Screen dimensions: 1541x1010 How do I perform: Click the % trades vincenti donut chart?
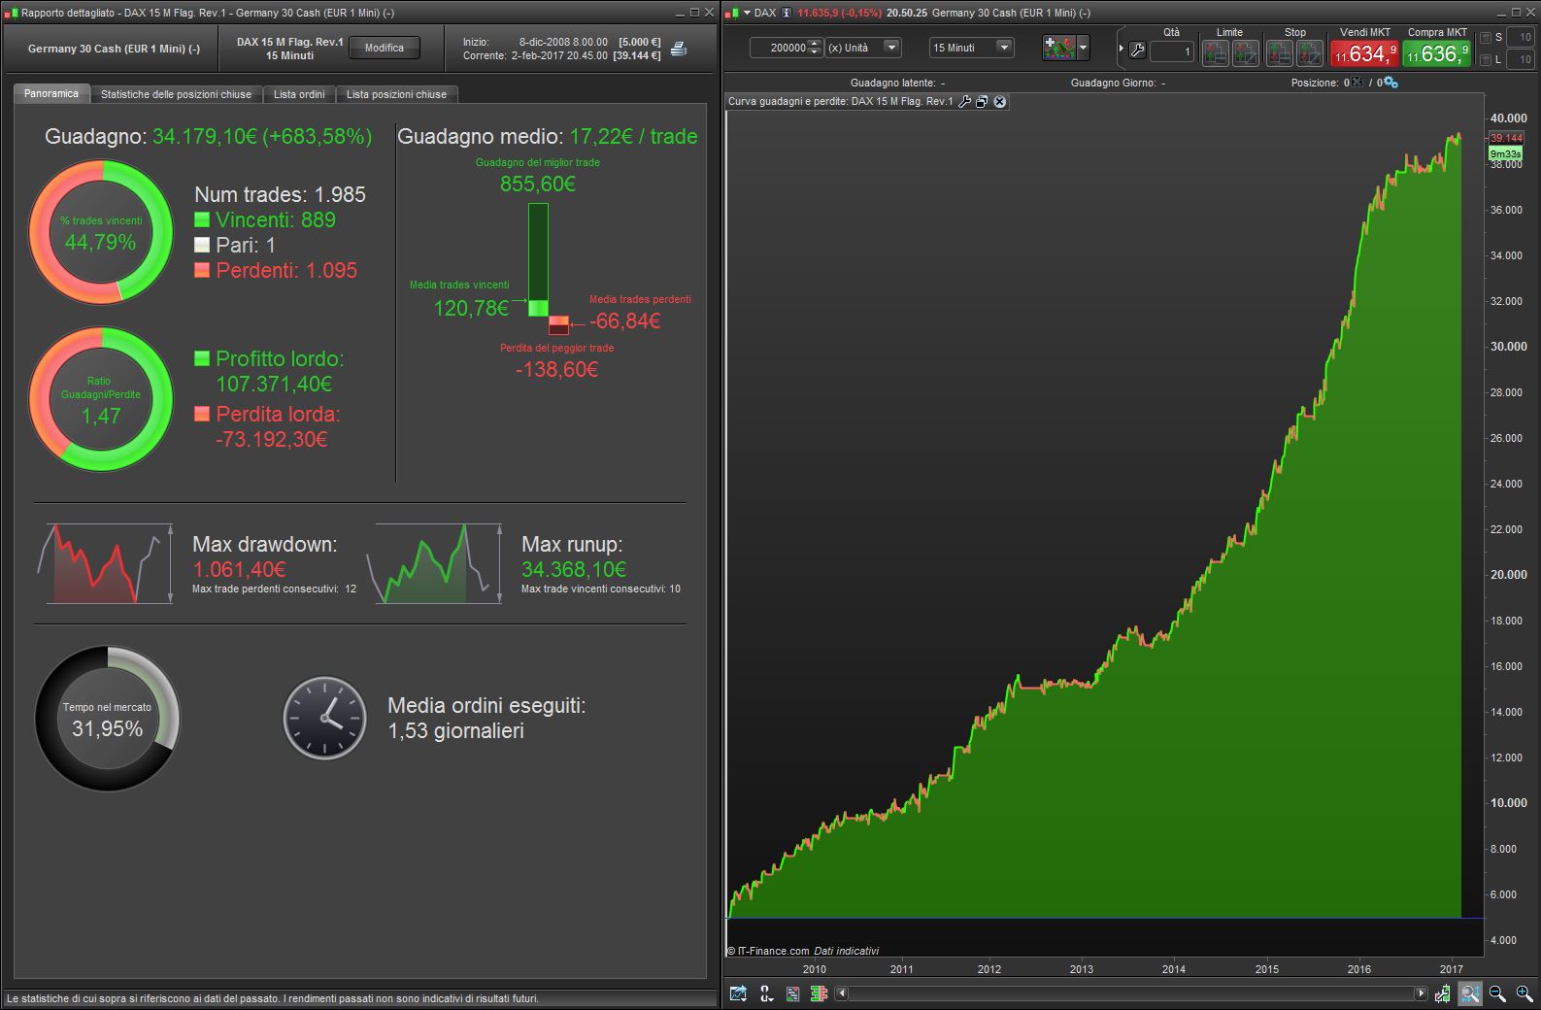click(101, 233)
